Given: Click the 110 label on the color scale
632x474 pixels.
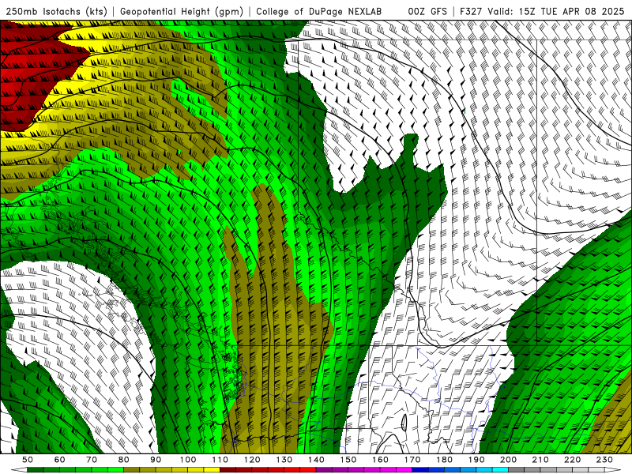Looking at the screenshot, I should click(220, 460).
